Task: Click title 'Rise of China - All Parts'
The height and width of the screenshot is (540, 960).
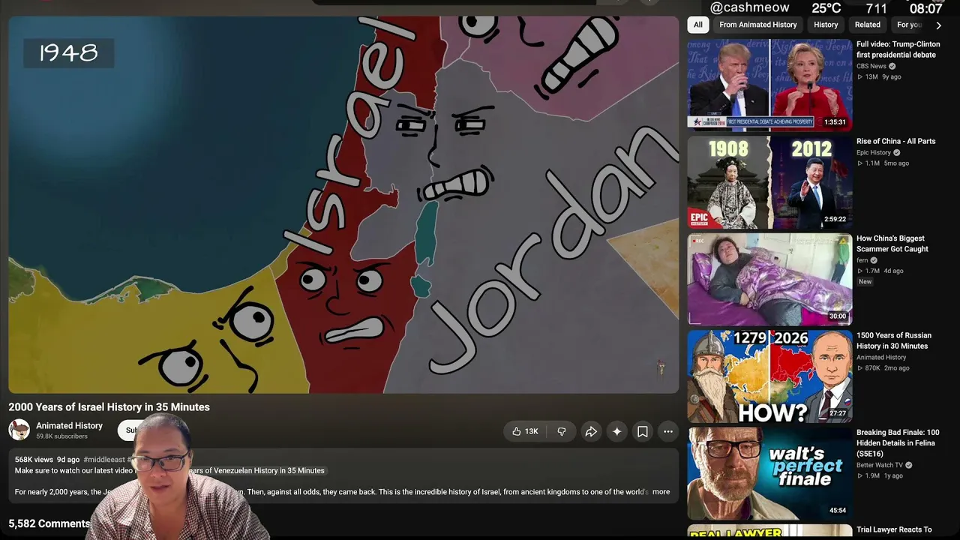Action: [895, 141]
